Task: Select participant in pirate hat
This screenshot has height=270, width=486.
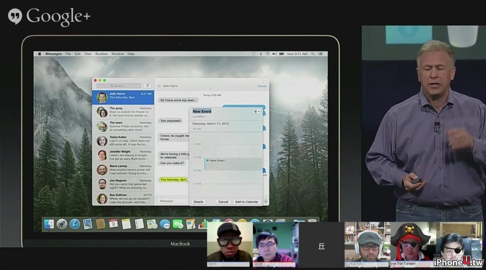Action: [413, 244]
